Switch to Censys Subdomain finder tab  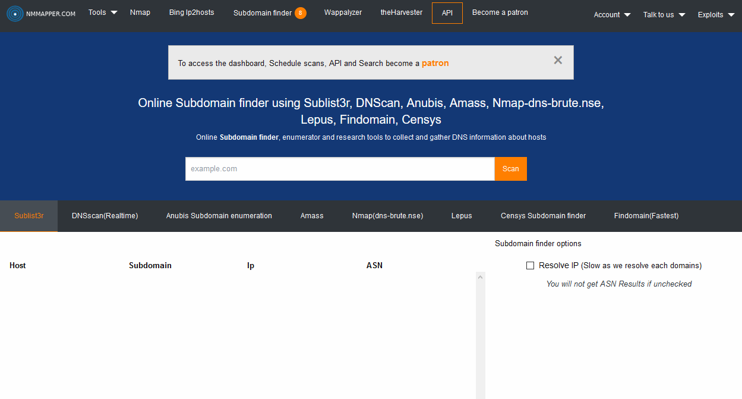tap(544, 216)
